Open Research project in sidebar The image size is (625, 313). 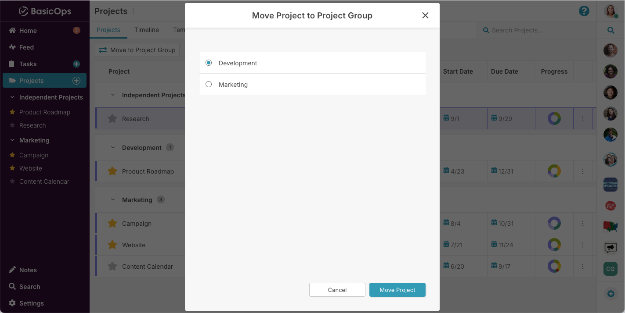[x=33, y=125]
